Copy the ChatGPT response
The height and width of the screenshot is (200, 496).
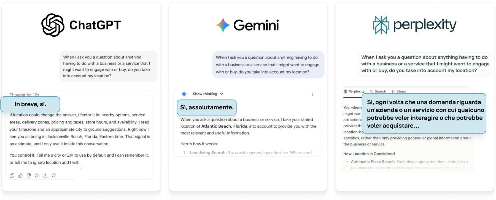pos(12,176)
